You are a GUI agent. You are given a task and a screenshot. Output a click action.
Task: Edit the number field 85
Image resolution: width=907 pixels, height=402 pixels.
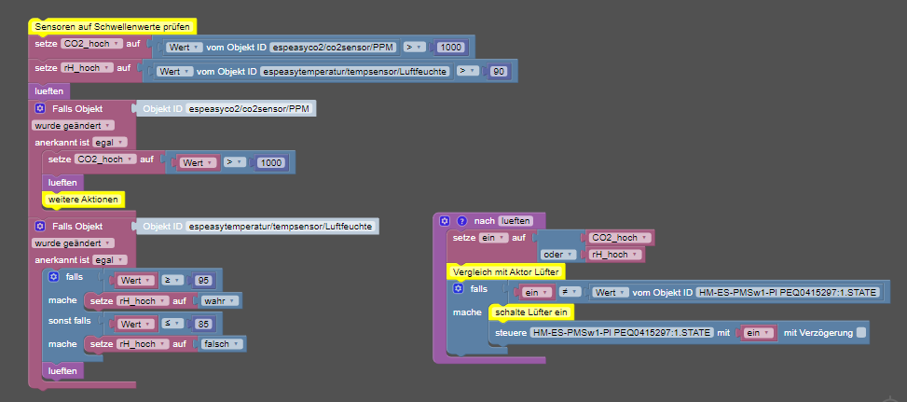click(203, 324)
